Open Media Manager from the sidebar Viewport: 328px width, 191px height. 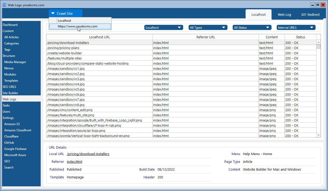coord(15,62)
